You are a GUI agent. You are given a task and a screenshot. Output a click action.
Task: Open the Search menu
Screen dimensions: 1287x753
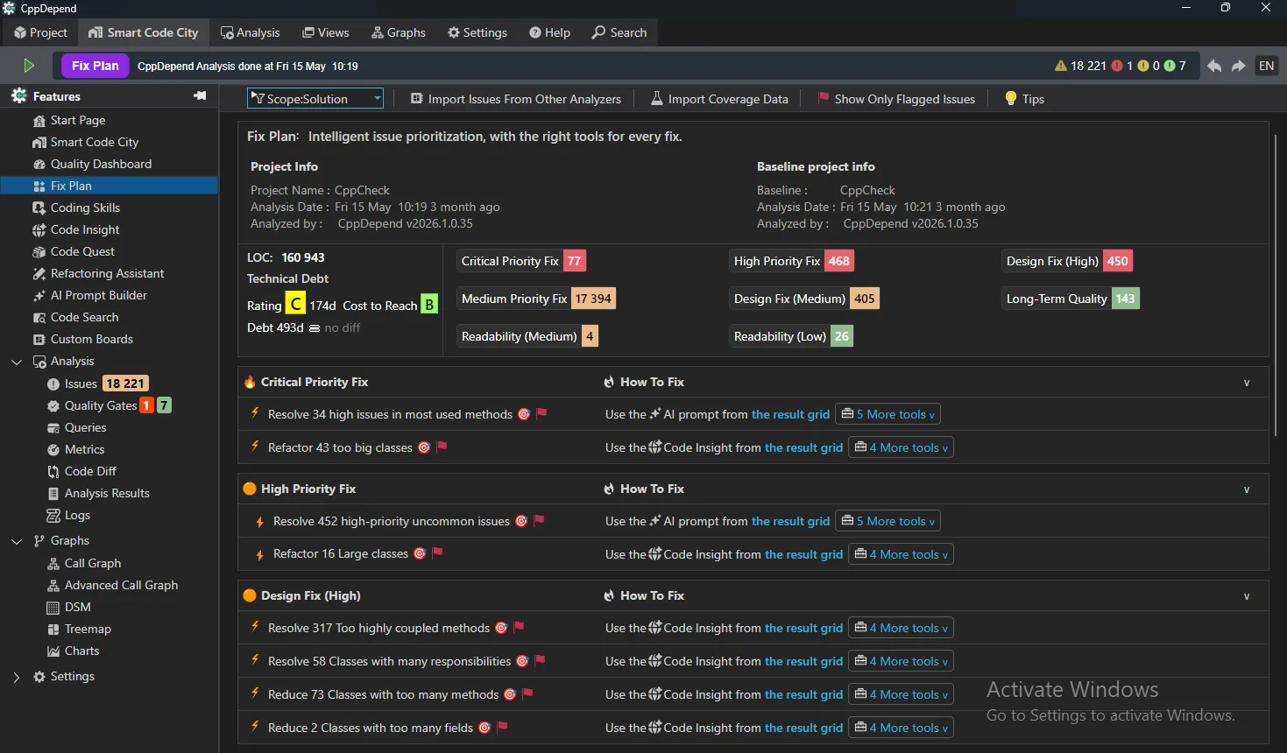tap(619, 32)
